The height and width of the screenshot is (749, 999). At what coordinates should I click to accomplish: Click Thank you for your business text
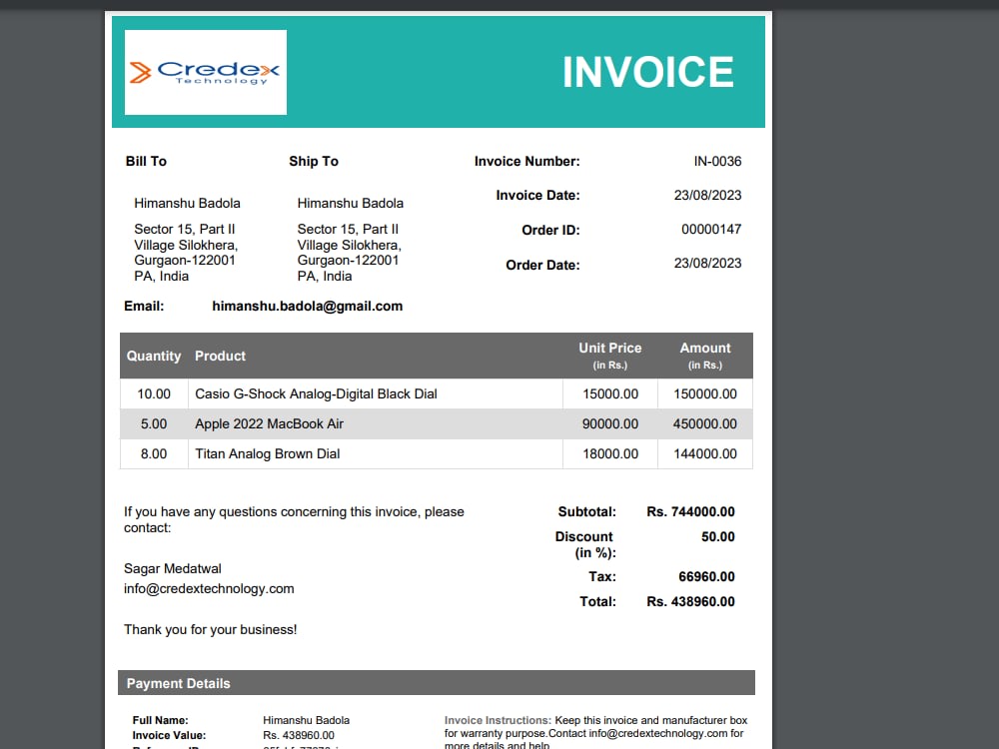click(210, 630)
